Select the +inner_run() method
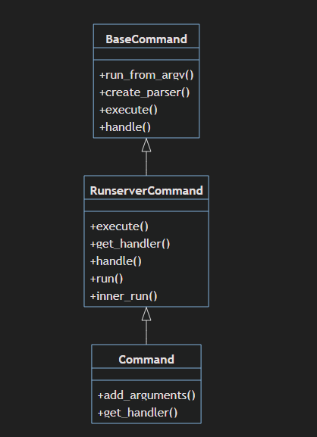Image resolution: width=317 pixels, height=437 pixels. 124,296
